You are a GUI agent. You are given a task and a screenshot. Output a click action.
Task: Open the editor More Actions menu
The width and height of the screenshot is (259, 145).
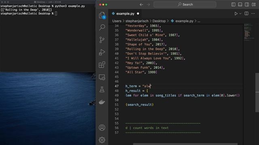pos(253,14)
